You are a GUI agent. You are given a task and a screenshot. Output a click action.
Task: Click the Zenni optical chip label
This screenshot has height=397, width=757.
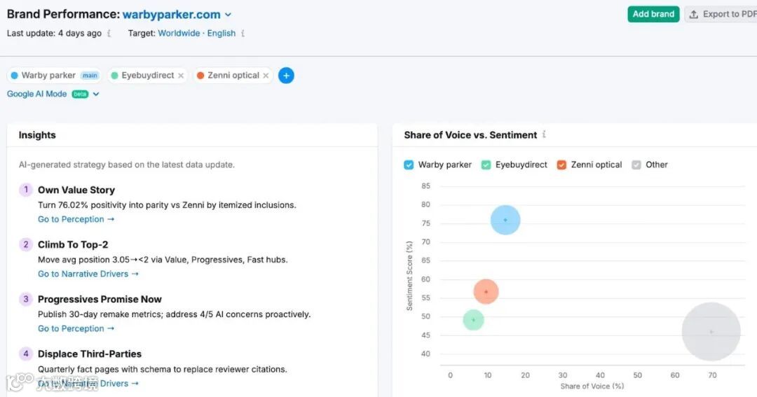(x=233, y=75)
